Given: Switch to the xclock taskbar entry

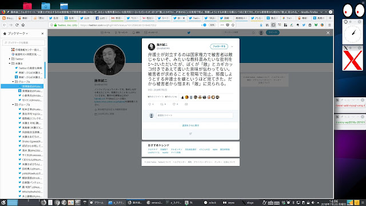Looking at the screenshot, I should click(x=210, y=203).
